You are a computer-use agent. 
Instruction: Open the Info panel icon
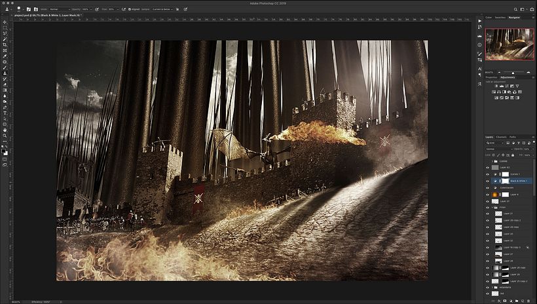479,45
